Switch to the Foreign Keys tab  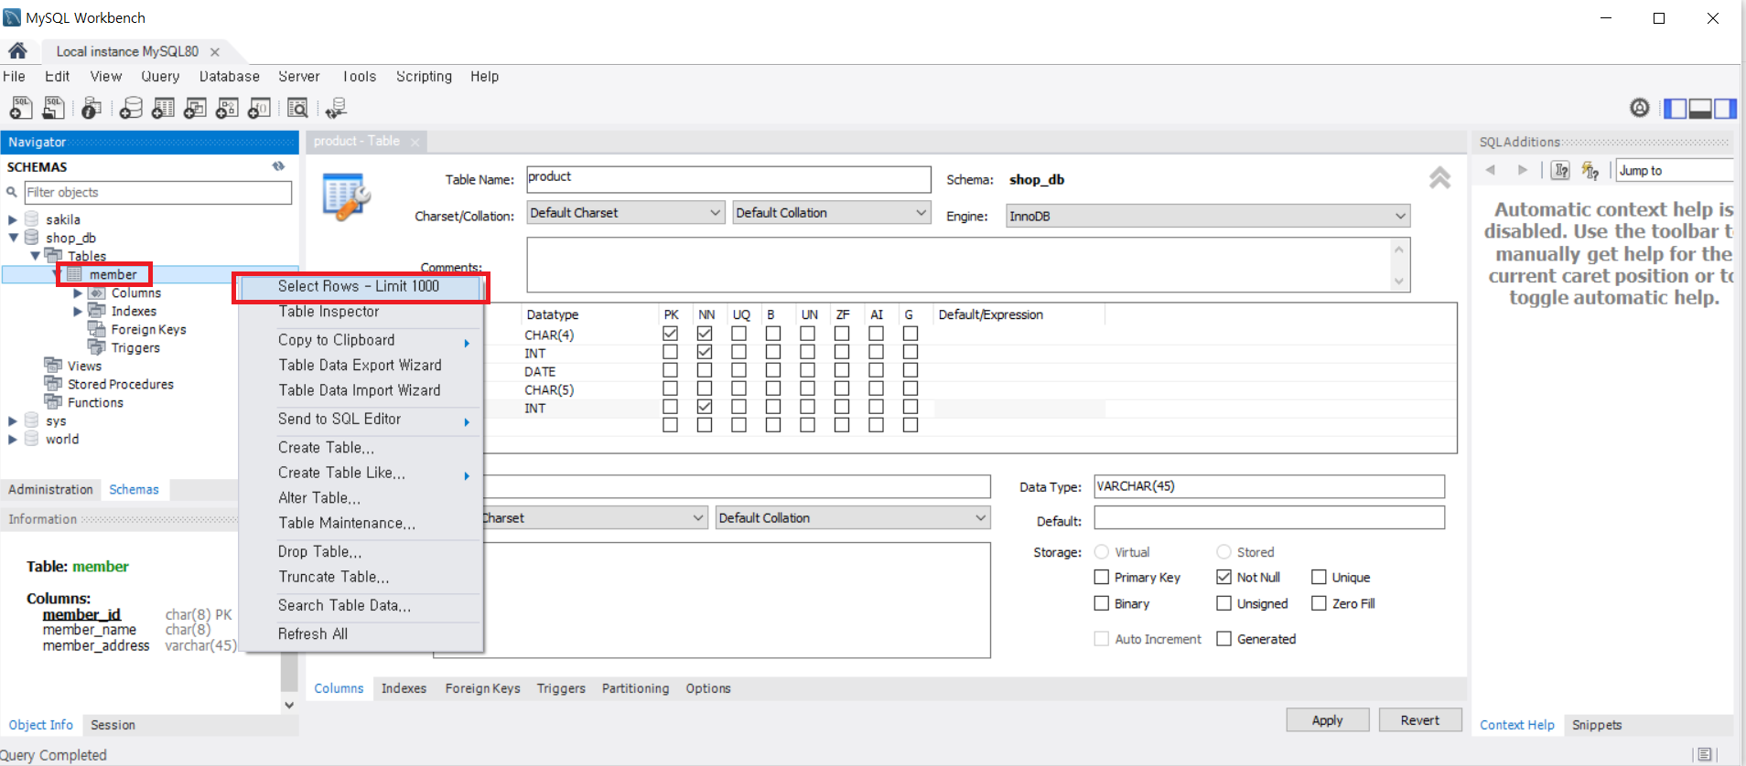482,688
